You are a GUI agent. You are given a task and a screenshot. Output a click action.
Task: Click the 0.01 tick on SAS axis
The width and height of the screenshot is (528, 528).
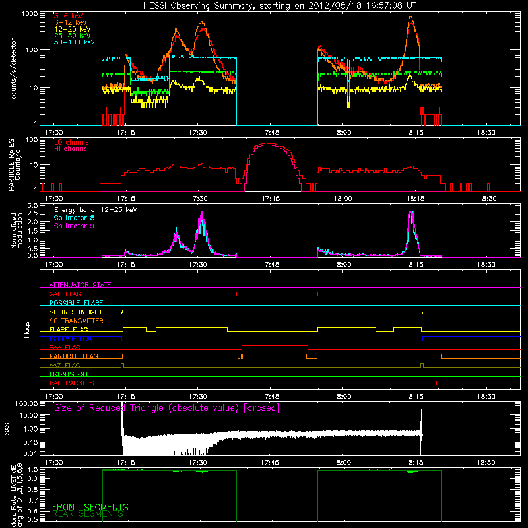pos(30,453)
